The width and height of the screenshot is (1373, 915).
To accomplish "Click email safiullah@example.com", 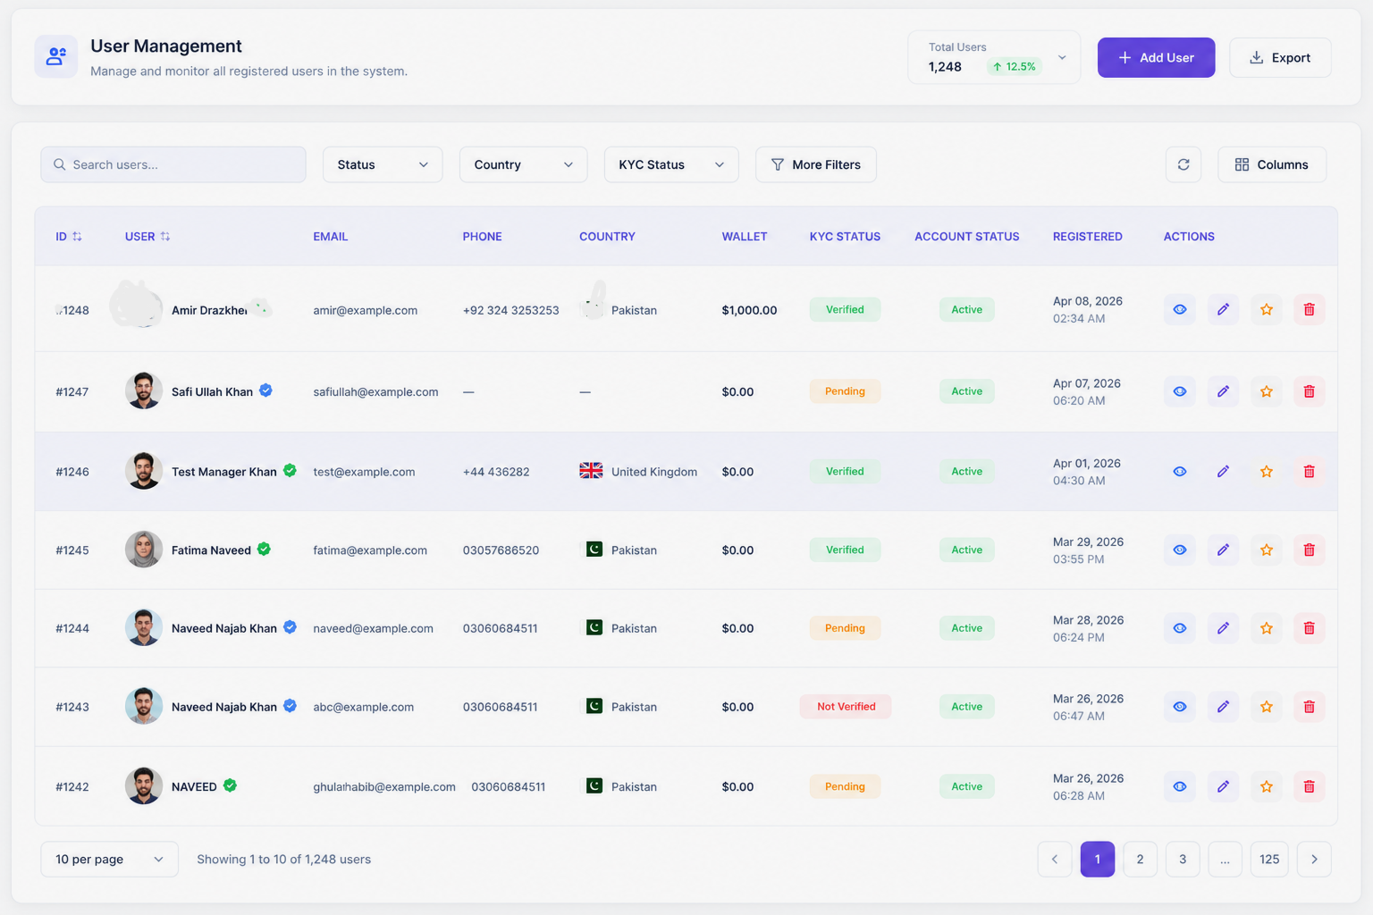I will (375, 391).
